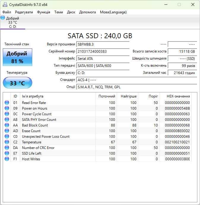Select the Power Cycle Count attribute name

pyautogui.click(x=37, y=114)
